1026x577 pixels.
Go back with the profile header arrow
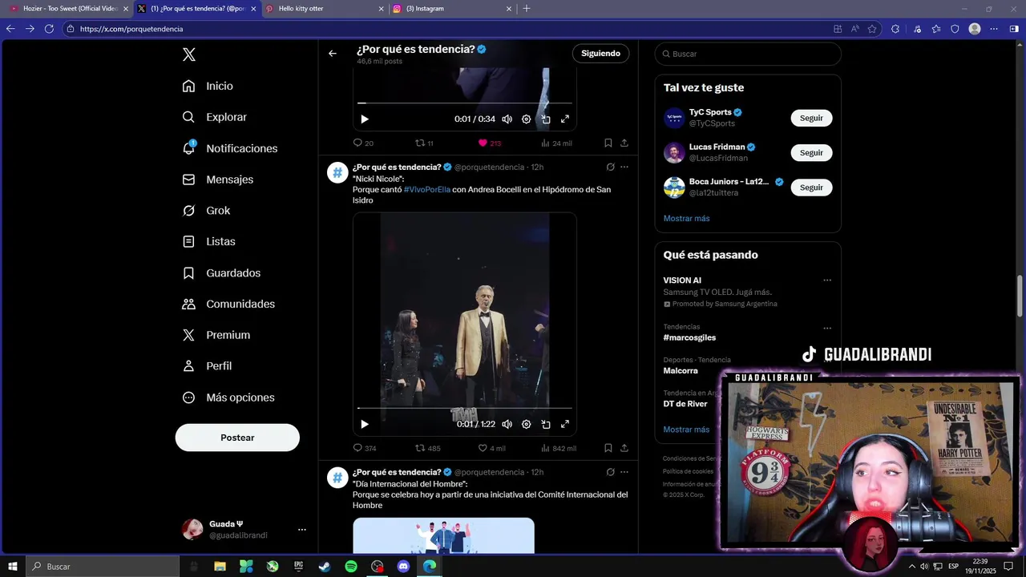coord(333,54)
